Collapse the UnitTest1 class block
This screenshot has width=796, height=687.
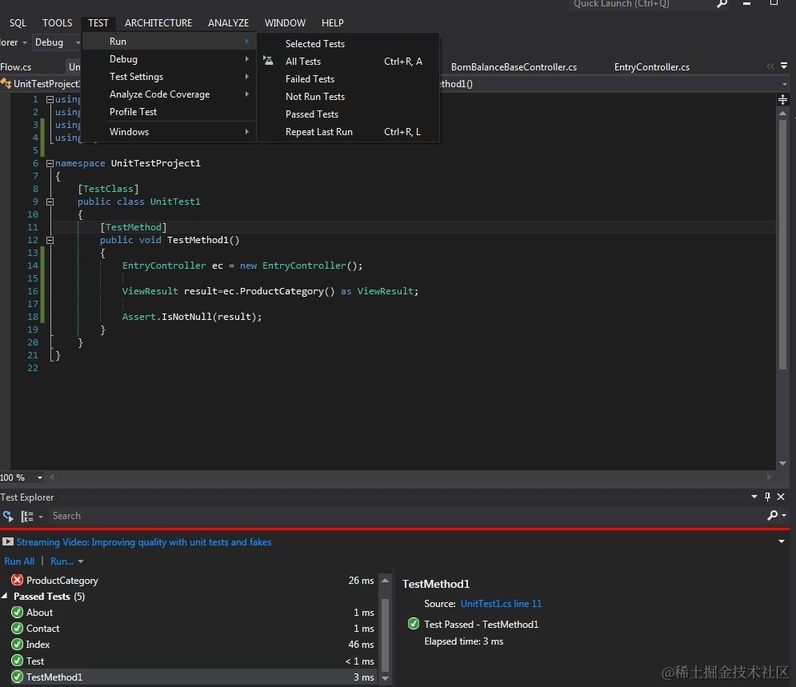pyautogui.click(x=50, y=202)
